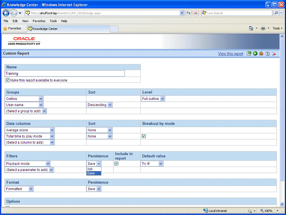
Task: Choose Ask in the persistence list
Action: click(94, 169)
